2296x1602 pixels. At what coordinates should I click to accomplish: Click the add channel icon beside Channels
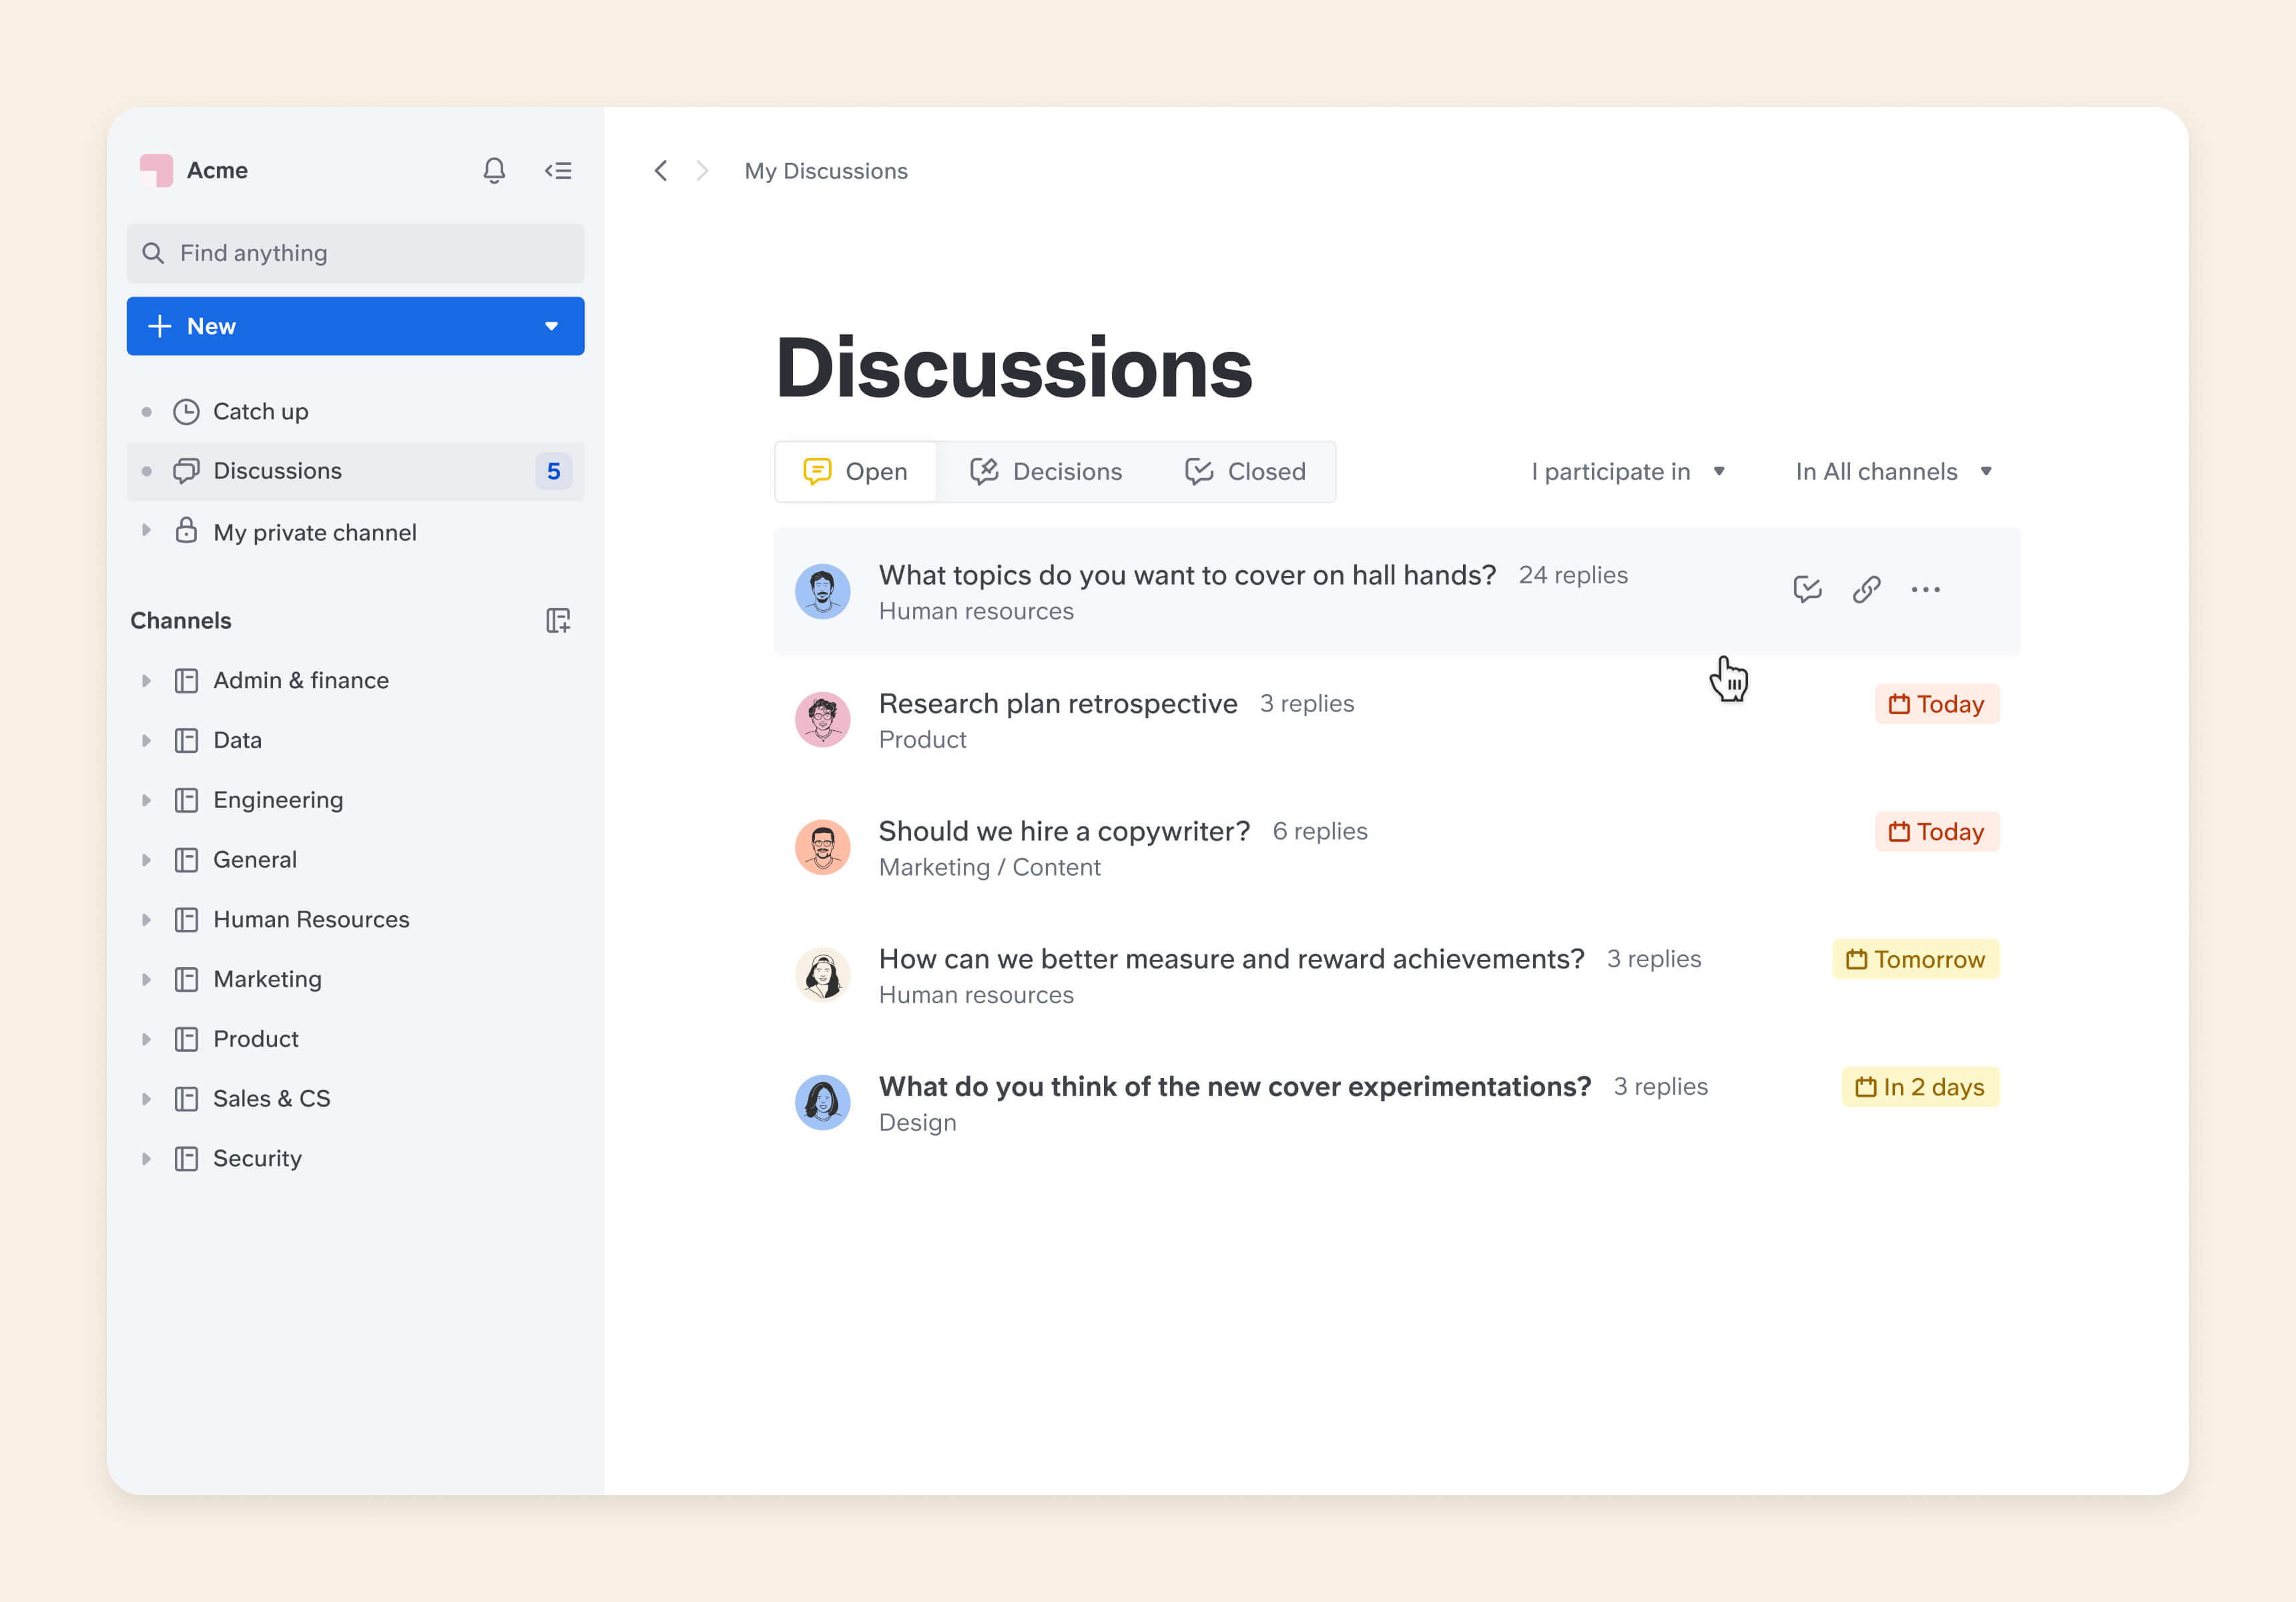click(x=558, y=621)
